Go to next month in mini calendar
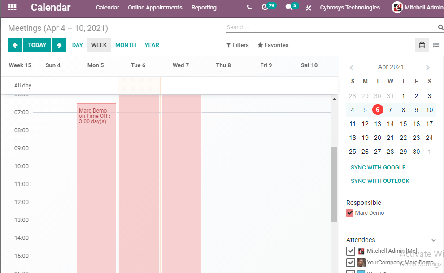Screen dimensions: 444x273 [x=427, y=67]
